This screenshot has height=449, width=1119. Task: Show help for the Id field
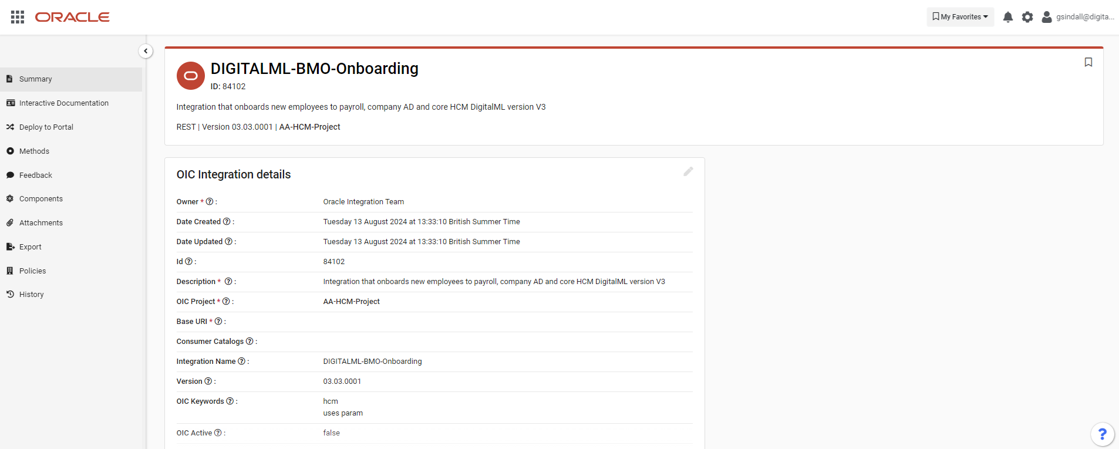[188, 262]
